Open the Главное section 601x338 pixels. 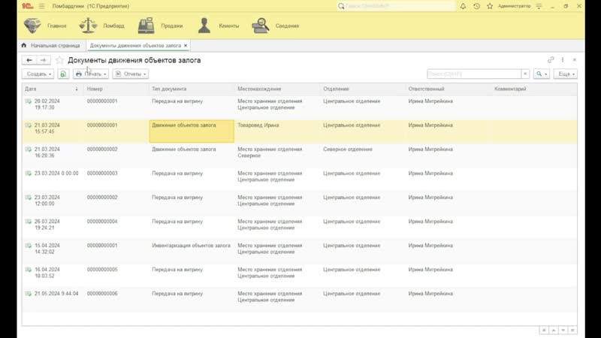coord(45,26)
